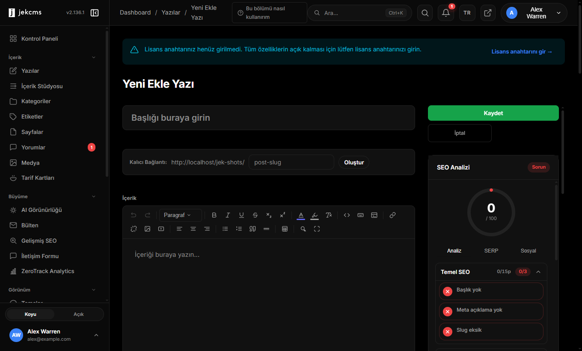The width and height of the screenshot is (582, 351).
Task: Insert a blockquote
Action: [x=253, y=229]
